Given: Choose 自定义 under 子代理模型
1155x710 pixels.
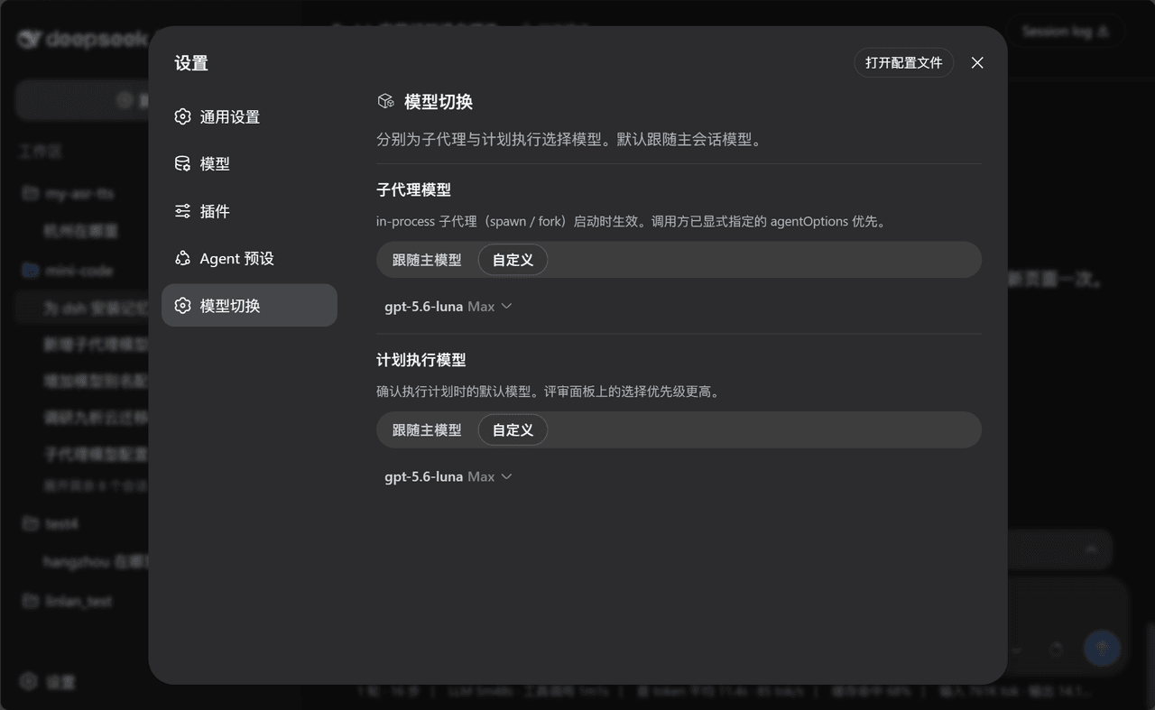Looking at the screenshot, I should tap(513, 260).
